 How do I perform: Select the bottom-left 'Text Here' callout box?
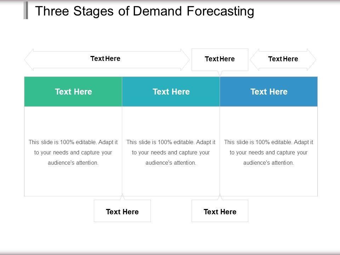122,211
